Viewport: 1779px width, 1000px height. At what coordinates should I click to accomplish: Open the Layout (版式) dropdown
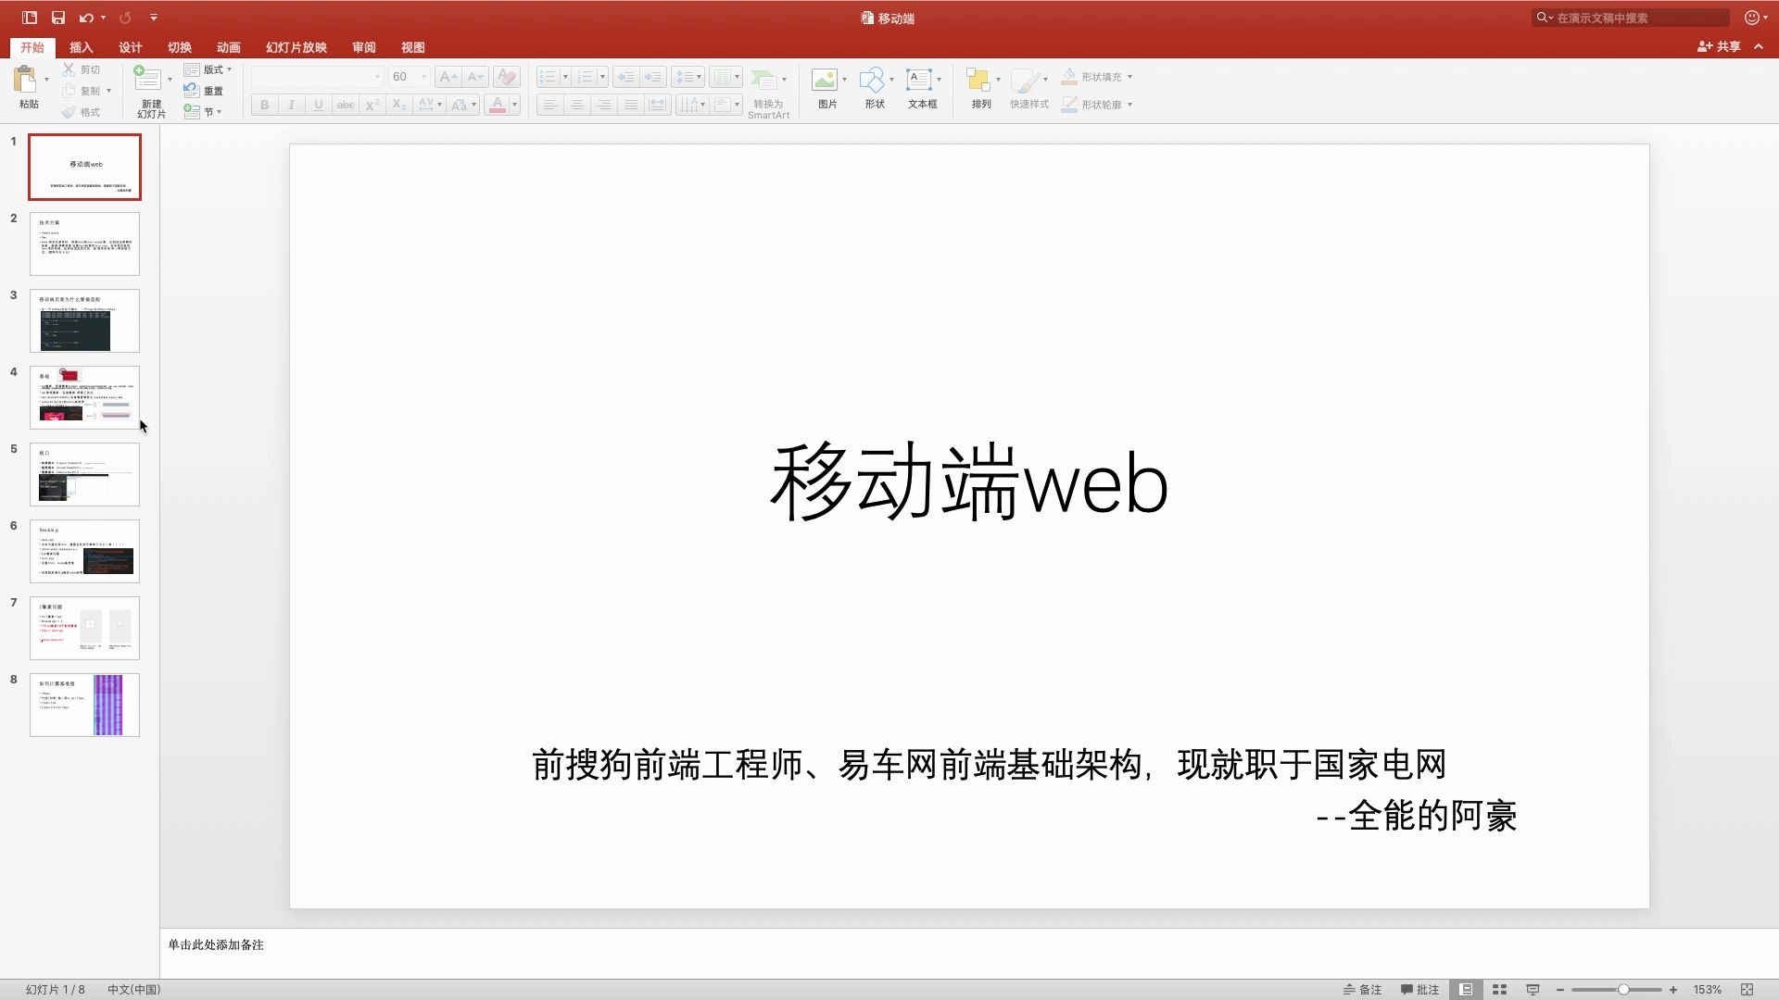[x=208, y=69]
